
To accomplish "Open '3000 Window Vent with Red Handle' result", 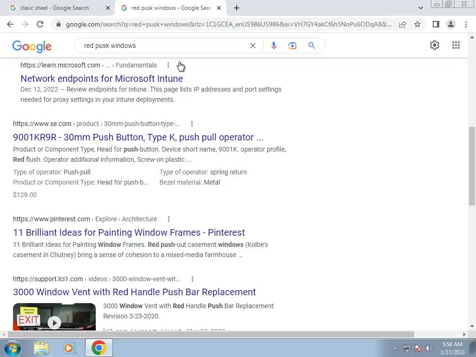I will point(134,292).
